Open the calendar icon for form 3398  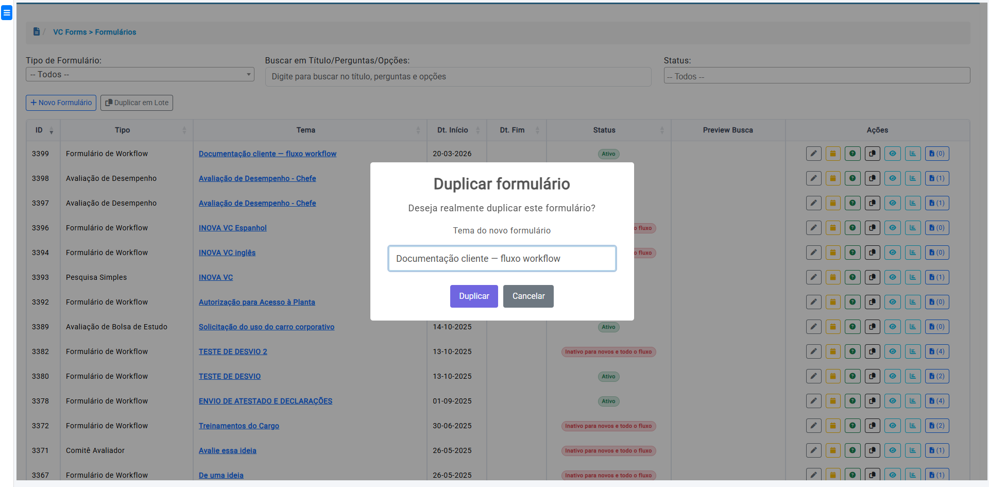[x=833, y=178]
